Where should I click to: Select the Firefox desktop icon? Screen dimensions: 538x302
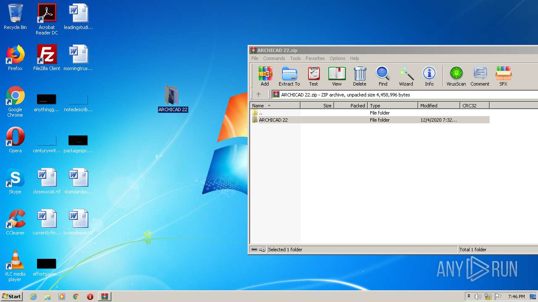click(15, 58)
